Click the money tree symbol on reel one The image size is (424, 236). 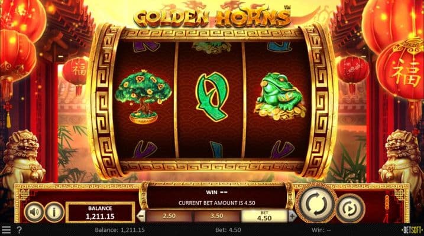(143, 97)
